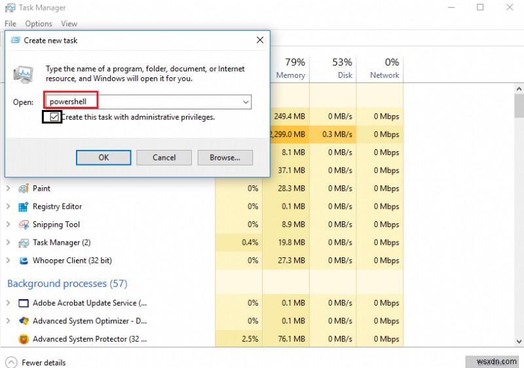Expand the Adobe Acrobat Update Service row
This screenshot has width=524, height=368.
(x=9, y=303)
